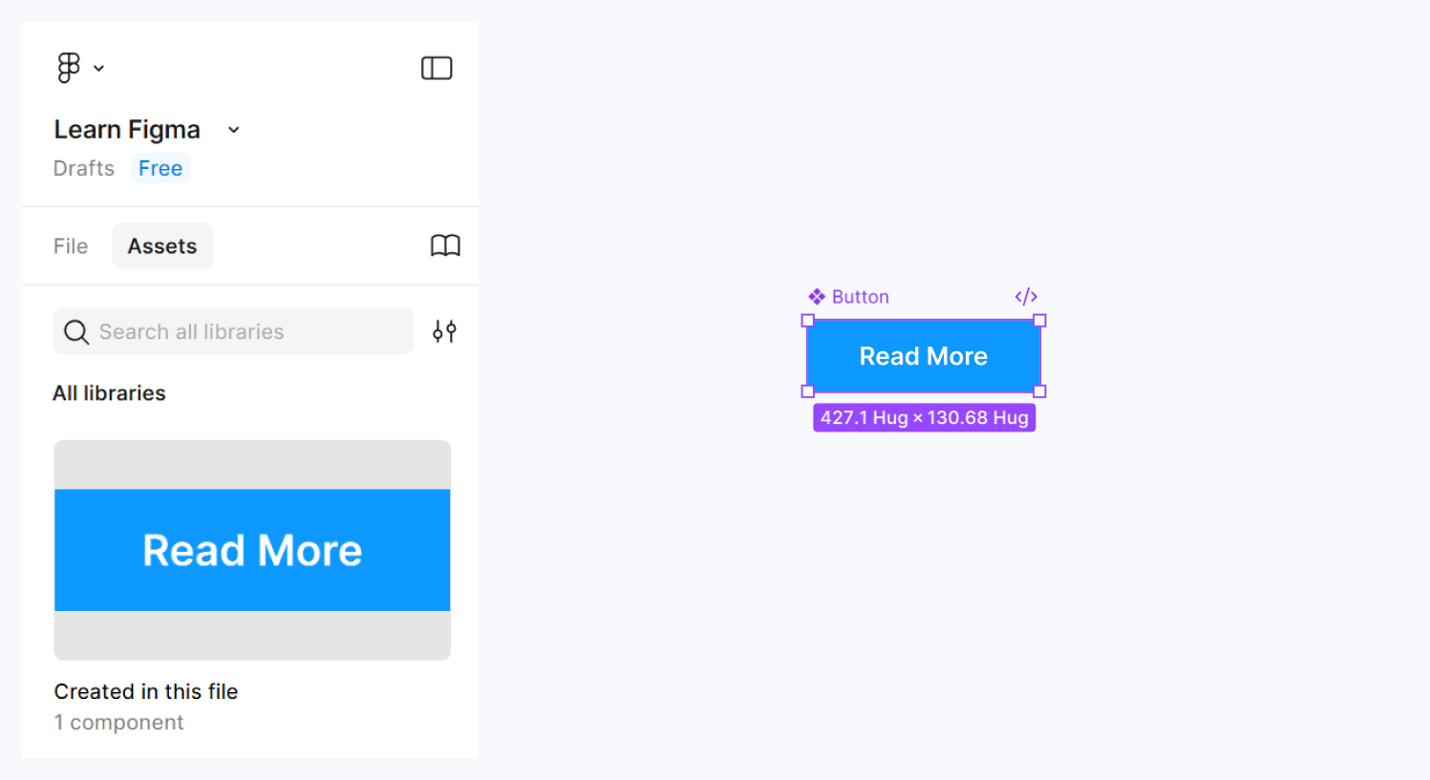Click the purple dimensions badge below the button
This screenshot has width=1430, height=780.
923,417
